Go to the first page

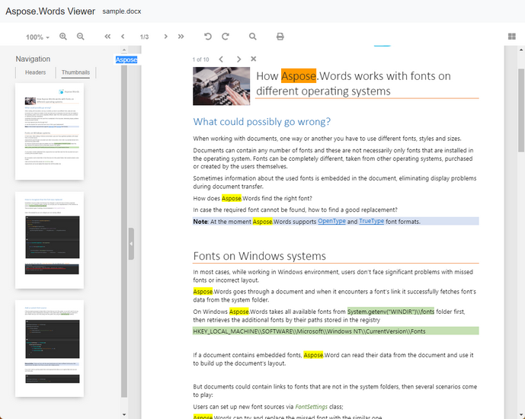pos(107,37)
